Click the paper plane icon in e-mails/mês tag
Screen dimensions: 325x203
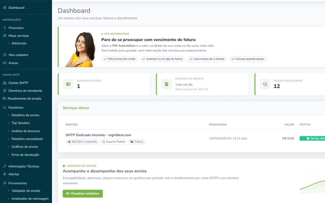coord(69,142)
